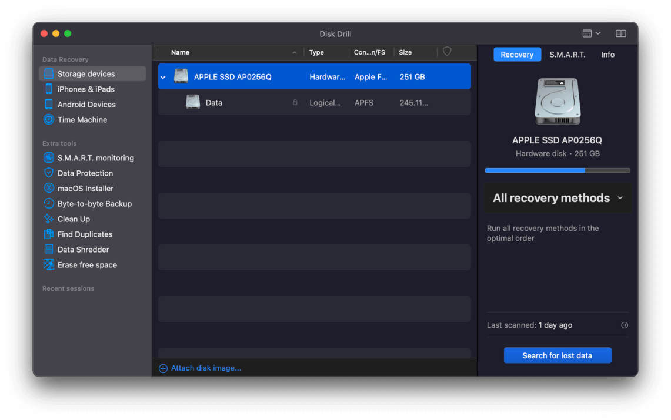Click the Con...n/FS column header
The image size is (671, 420).
[369, 52]
